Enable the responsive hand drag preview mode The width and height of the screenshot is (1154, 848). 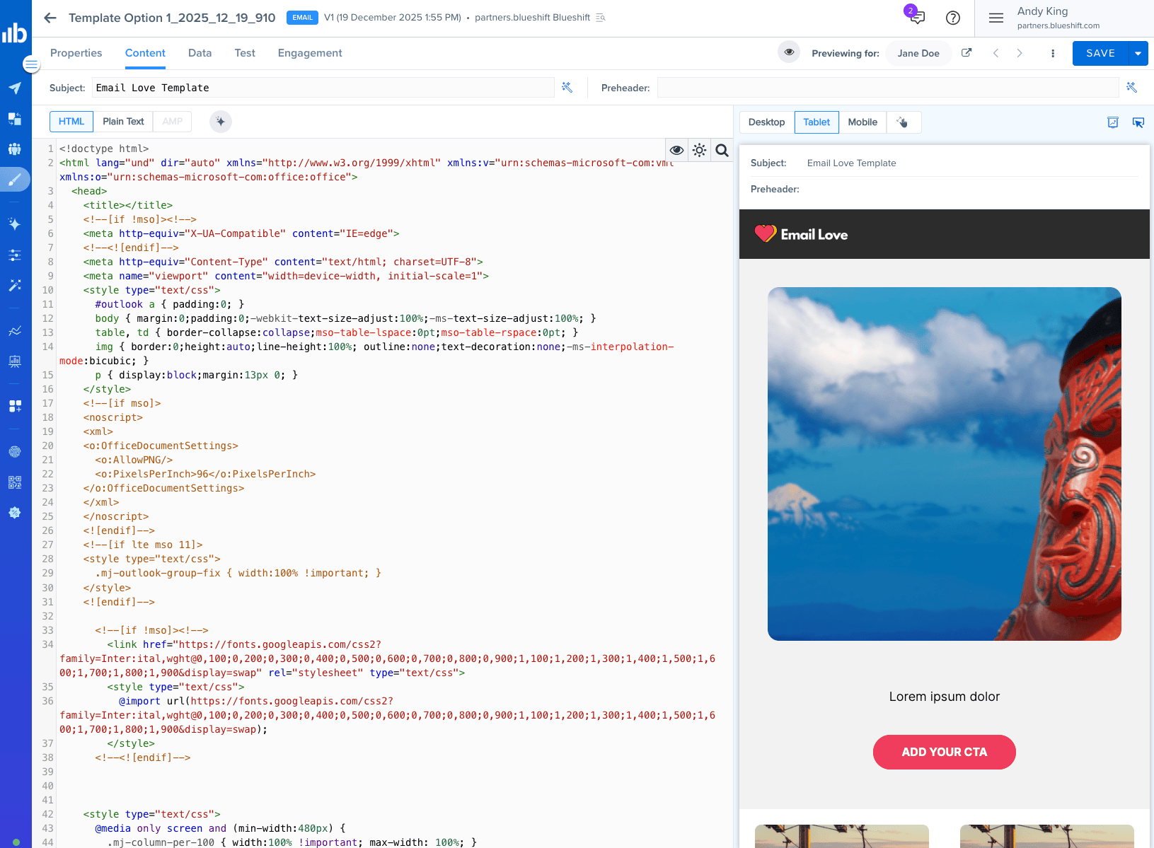pos(903,122)
